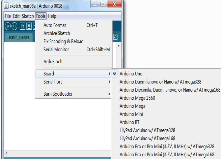Open the Help menu
Viewport: 221px width, 159px height.
click(x=52, y=16)
